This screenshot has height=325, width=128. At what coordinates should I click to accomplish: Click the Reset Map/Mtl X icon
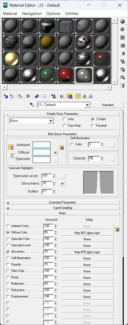[28, 96]
